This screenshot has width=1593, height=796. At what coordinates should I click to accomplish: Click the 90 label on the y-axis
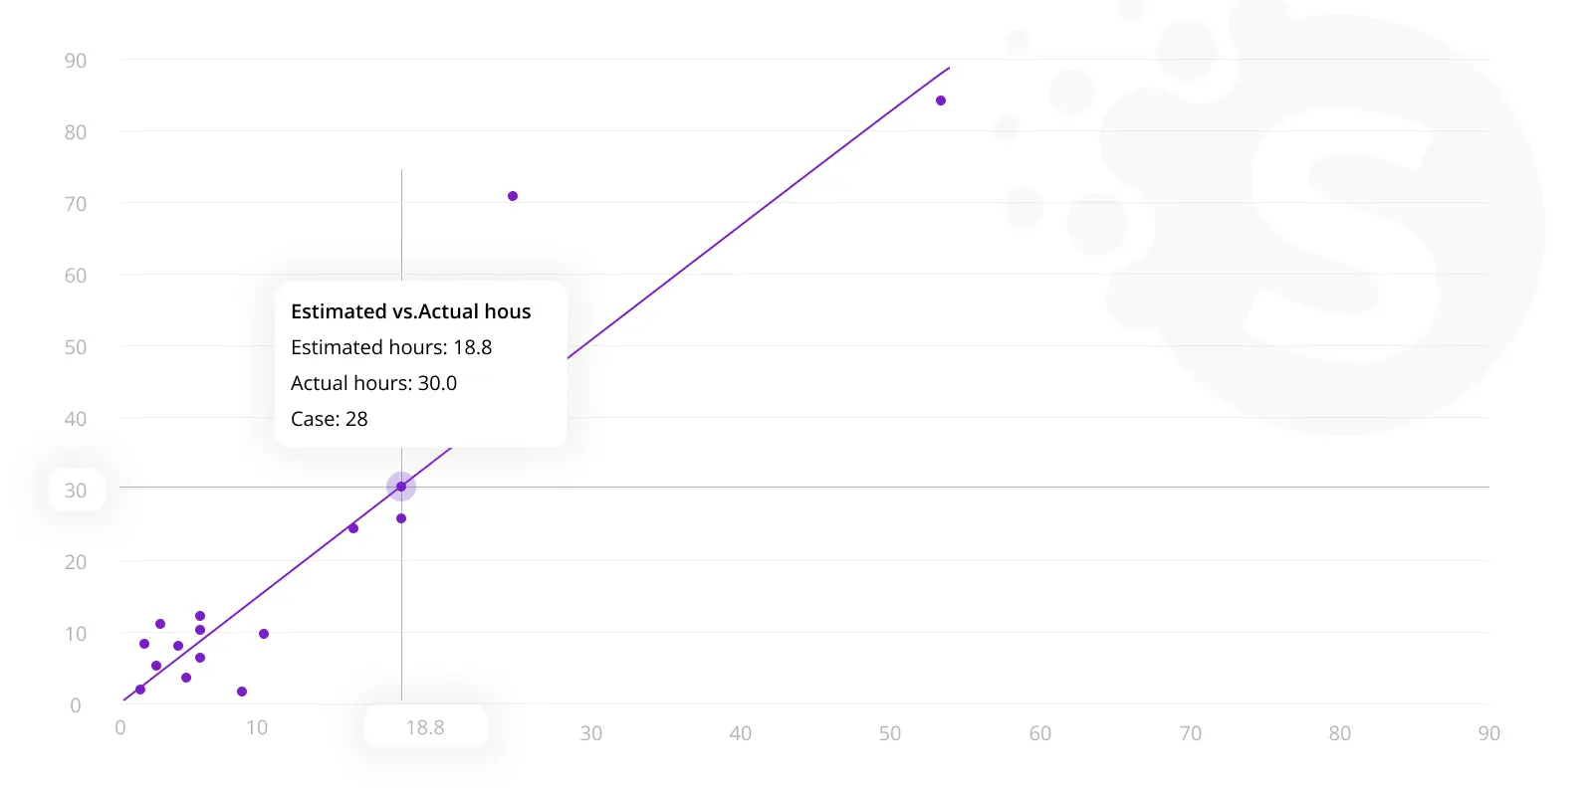pos(76,61)
